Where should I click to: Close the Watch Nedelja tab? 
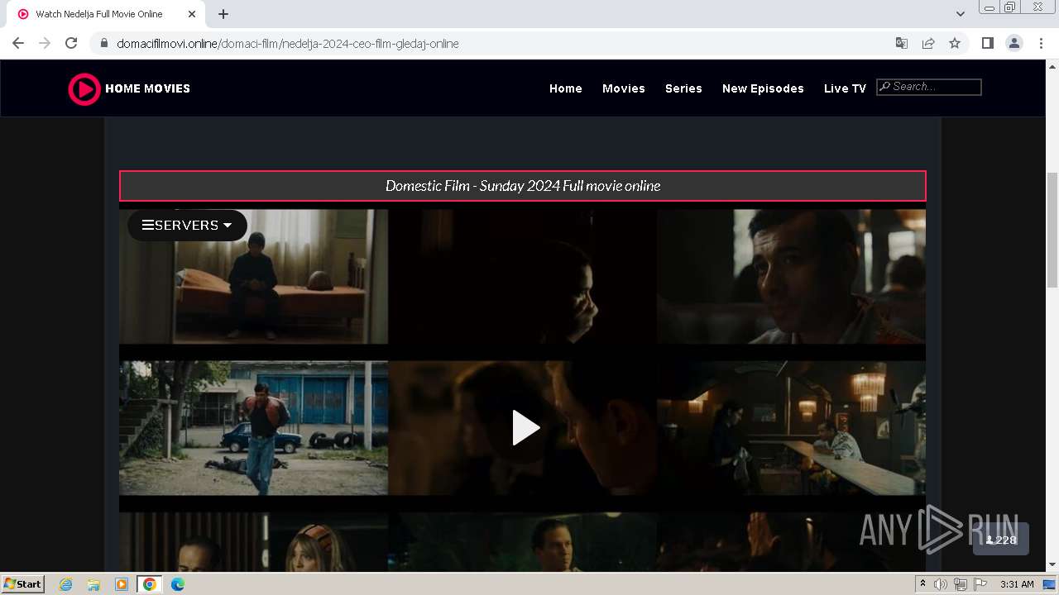click(x=192, y=14)
